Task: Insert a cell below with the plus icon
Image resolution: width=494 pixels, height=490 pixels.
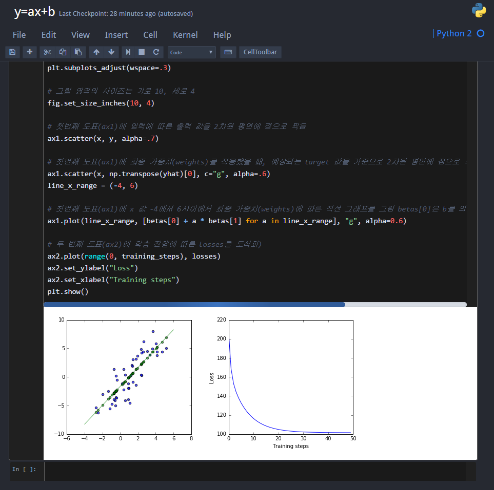Action: coord(30,52)
